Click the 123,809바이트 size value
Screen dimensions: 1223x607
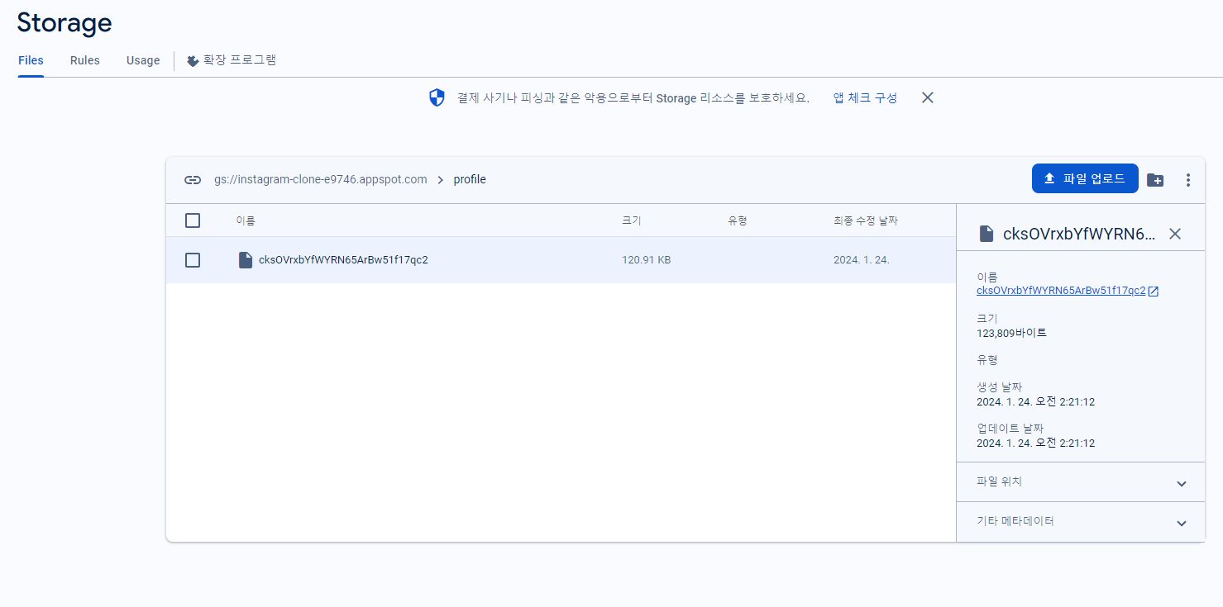1011,333
